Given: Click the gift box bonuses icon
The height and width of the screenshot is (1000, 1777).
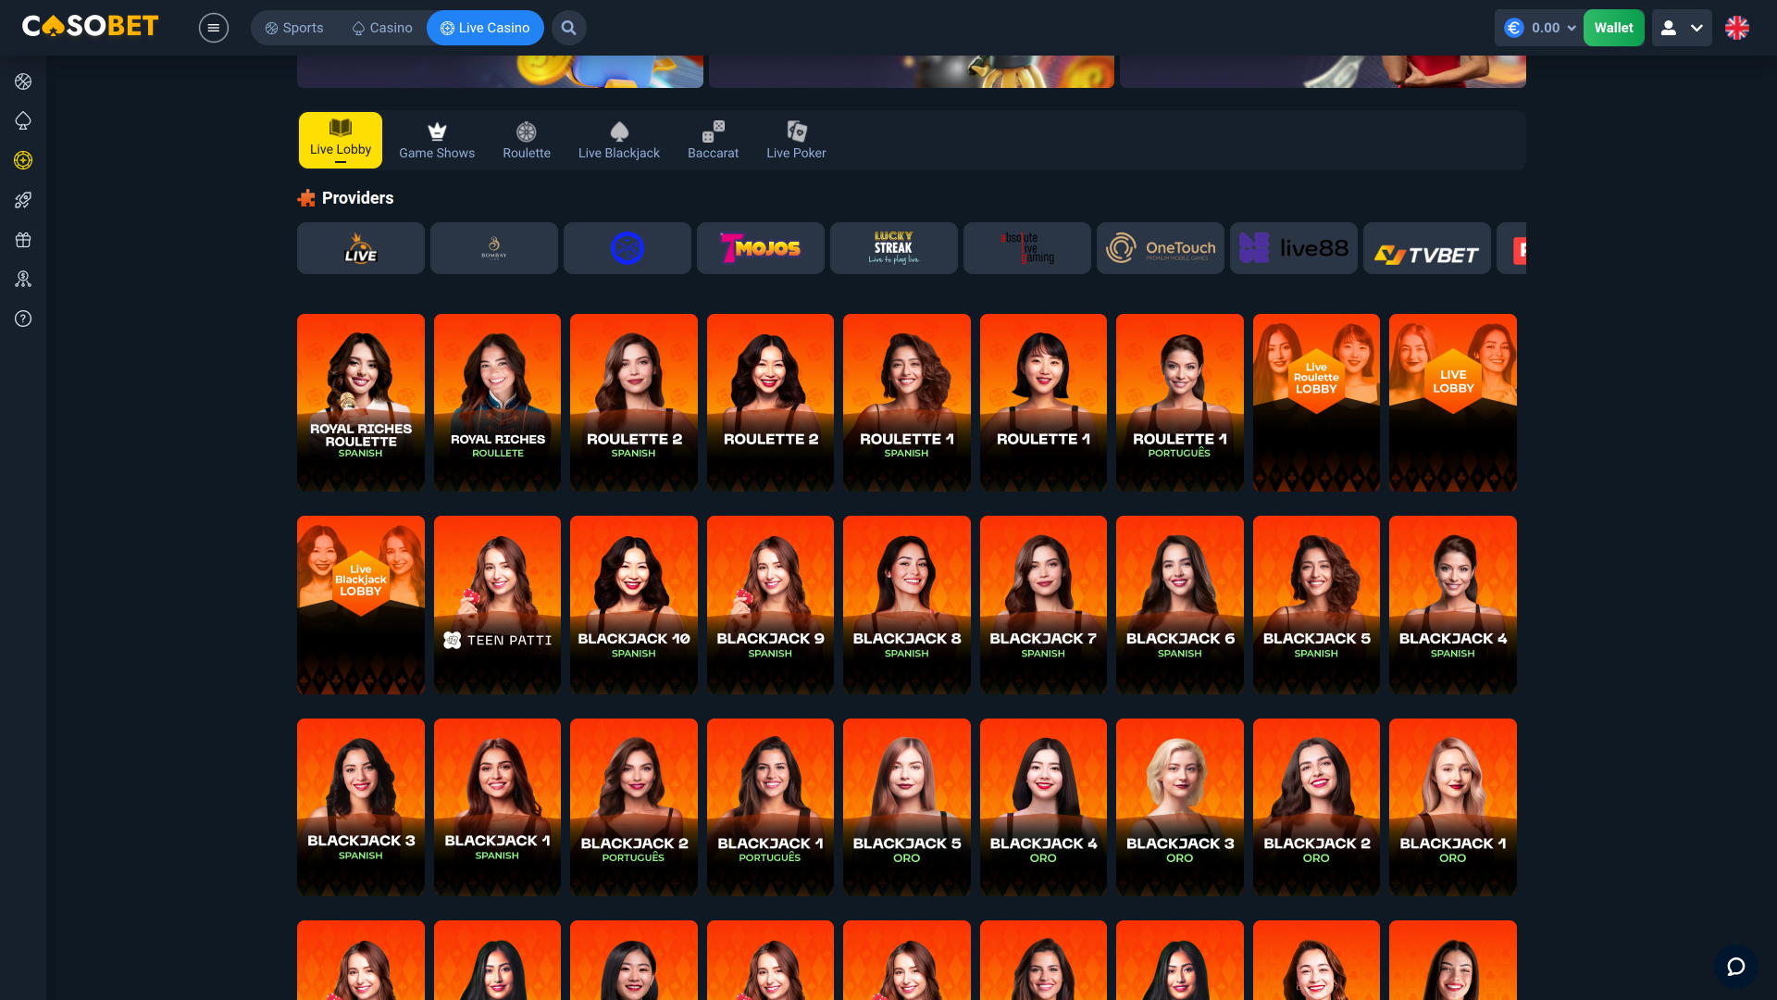Looking at the screenshot, I should 22,240.
